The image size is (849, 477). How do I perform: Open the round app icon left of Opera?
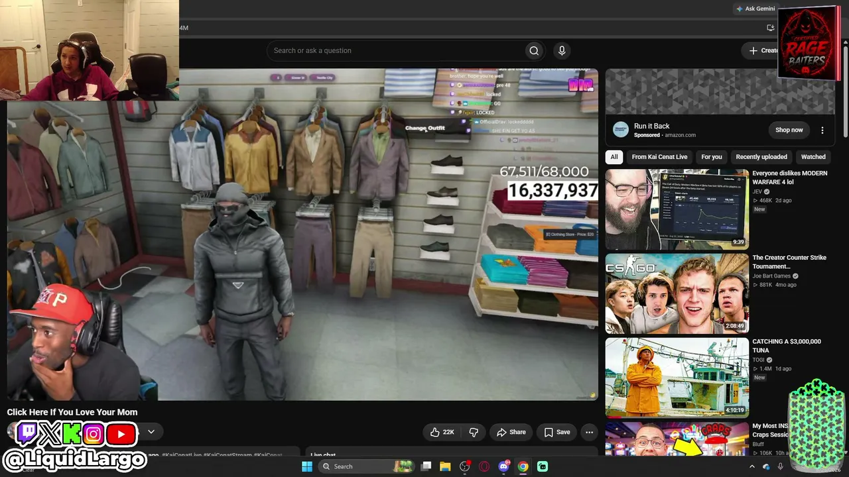point(464,466)
